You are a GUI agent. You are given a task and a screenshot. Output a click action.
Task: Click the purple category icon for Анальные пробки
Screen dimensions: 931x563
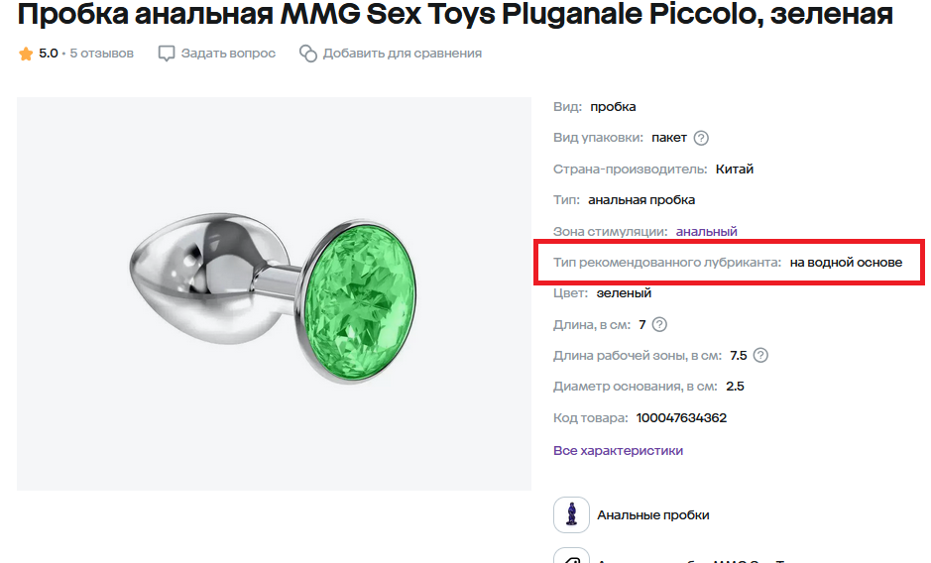tap(571, 514)
